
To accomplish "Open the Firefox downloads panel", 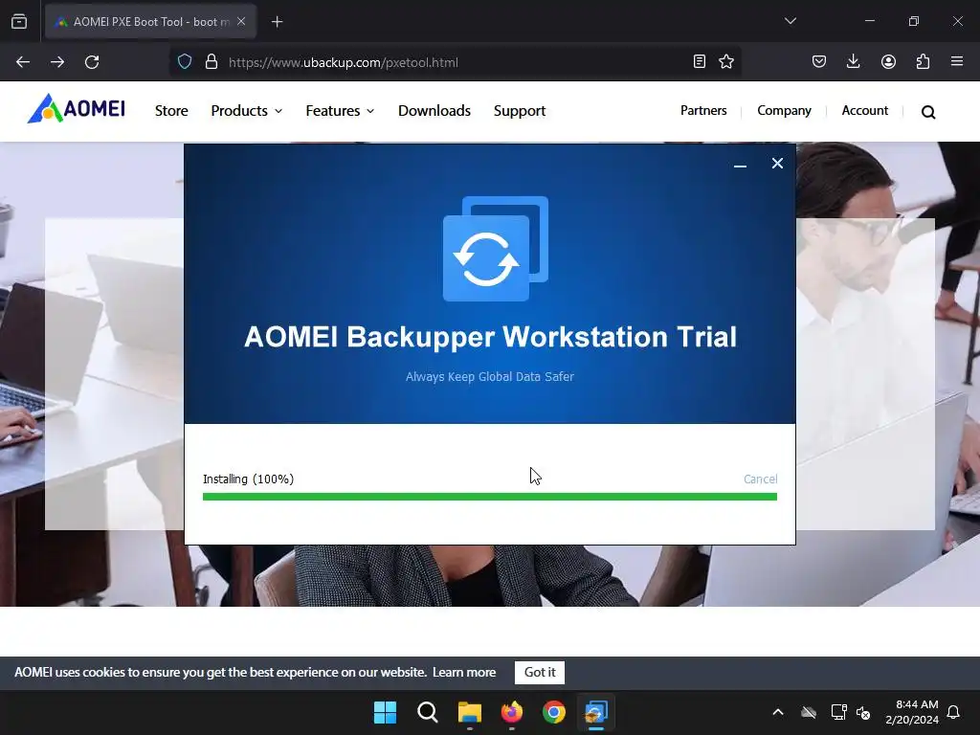I will tap(853, 61).
